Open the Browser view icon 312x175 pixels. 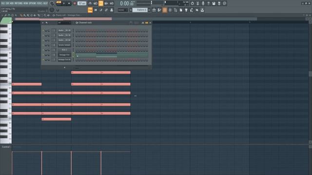click(x=175, y=10)
